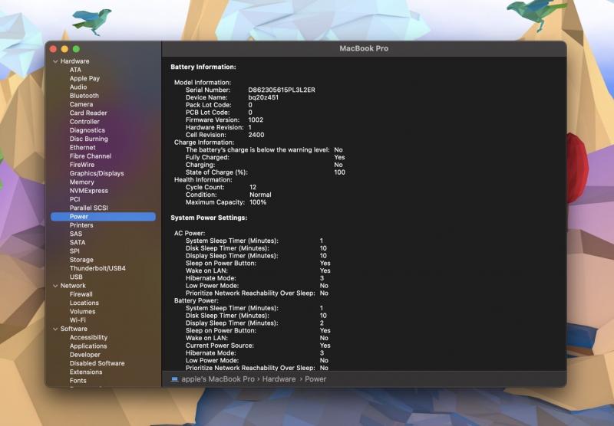Click the Firmware Version value 1002
This screenshot has height=426, width=614.
(256, 120)
